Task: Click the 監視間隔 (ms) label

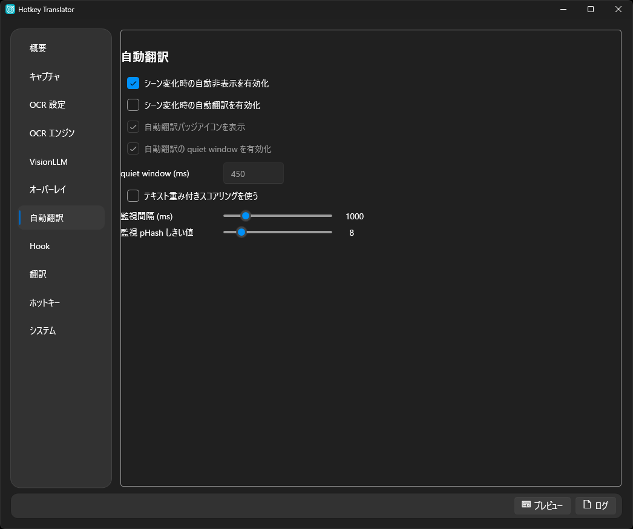Action: click(146, 216)
